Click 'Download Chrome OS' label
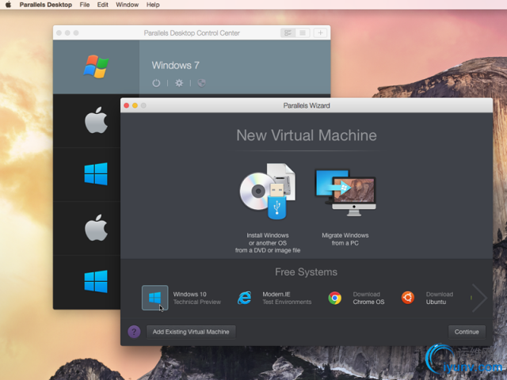This screenshot has height=380, width=507. click(x=368, y=298)
